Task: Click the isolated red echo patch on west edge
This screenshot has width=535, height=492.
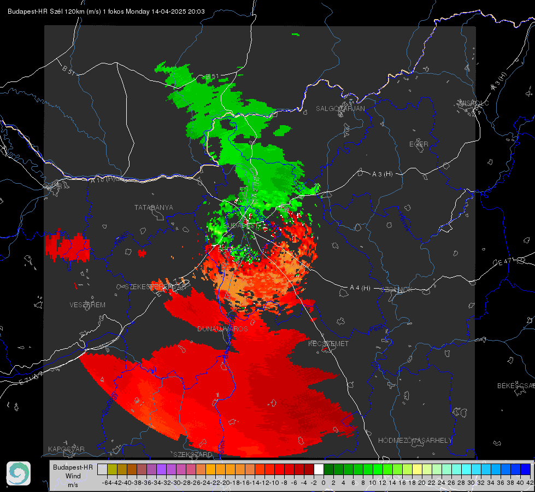Action: [68, 246]
